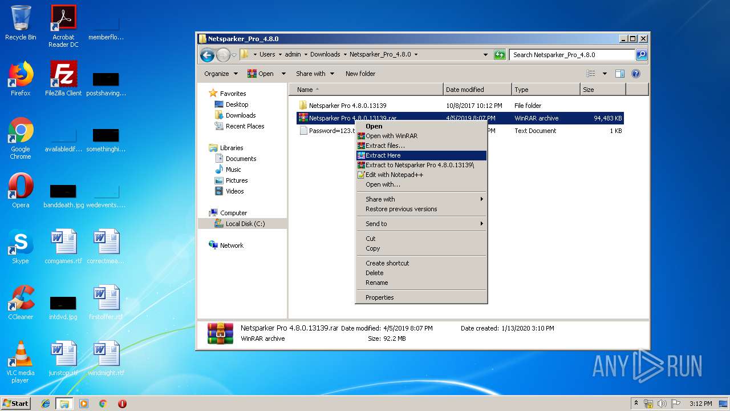Open Organize dropdown menu
The width and height of the screenshot is (730, 411).
pos(221,74)
